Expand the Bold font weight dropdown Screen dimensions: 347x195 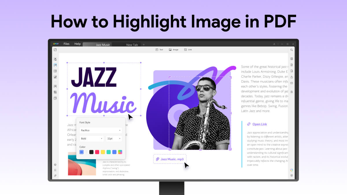pyautogui.click(x=92, y=139)
